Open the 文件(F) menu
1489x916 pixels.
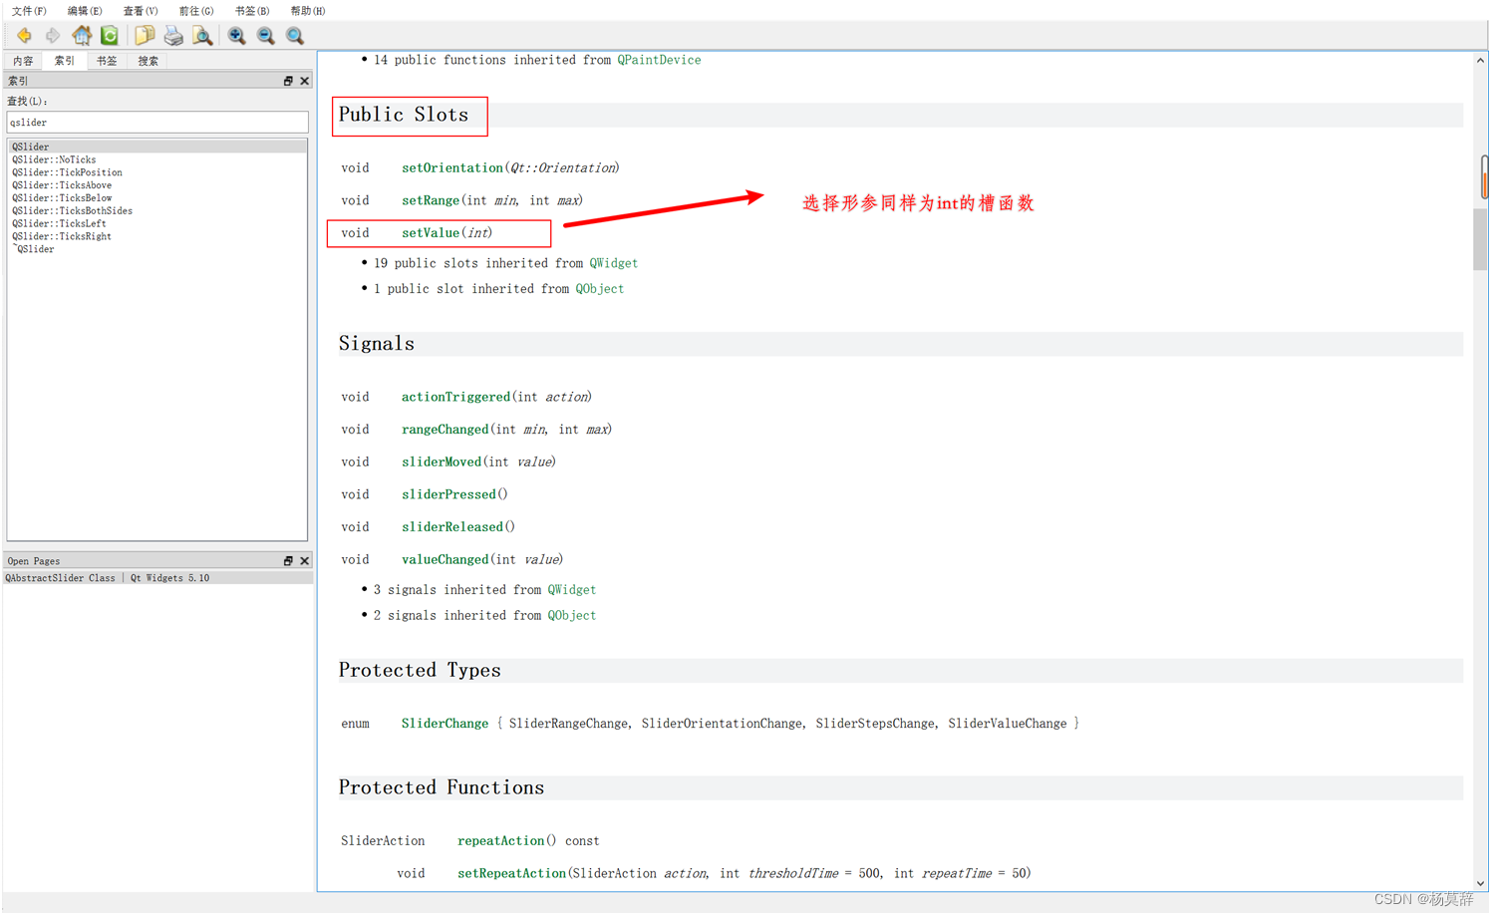29,11
